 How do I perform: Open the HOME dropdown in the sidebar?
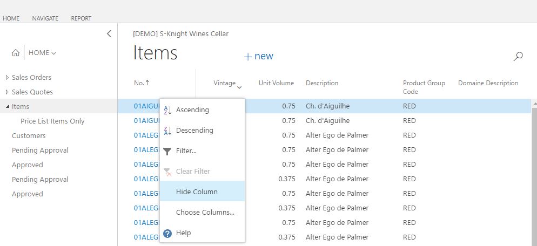(43, 53)
